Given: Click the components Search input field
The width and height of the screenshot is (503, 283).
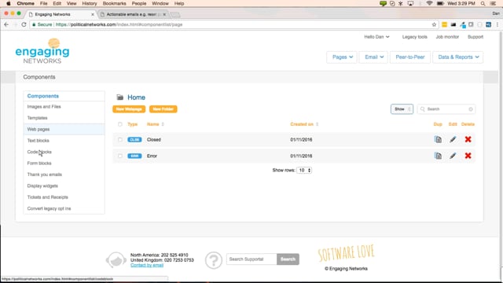Looking at the screenshot, I should 446,109.
